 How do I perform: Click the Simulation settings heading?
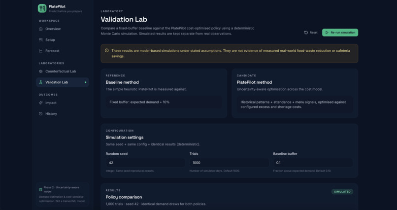[x=125, y=138]
